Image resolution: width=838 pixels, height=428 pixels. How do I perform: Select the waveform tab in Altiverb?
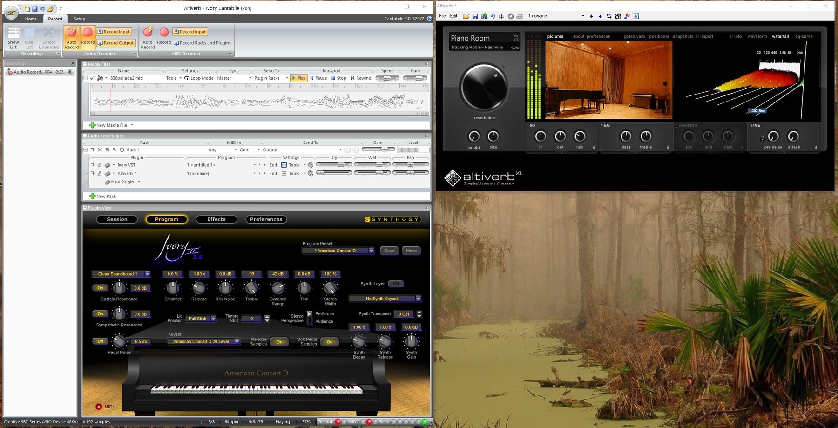(757, 36)
